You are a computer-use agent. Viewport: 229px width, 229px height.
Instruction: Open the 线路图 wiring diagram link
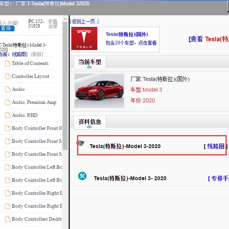point(216,146)
